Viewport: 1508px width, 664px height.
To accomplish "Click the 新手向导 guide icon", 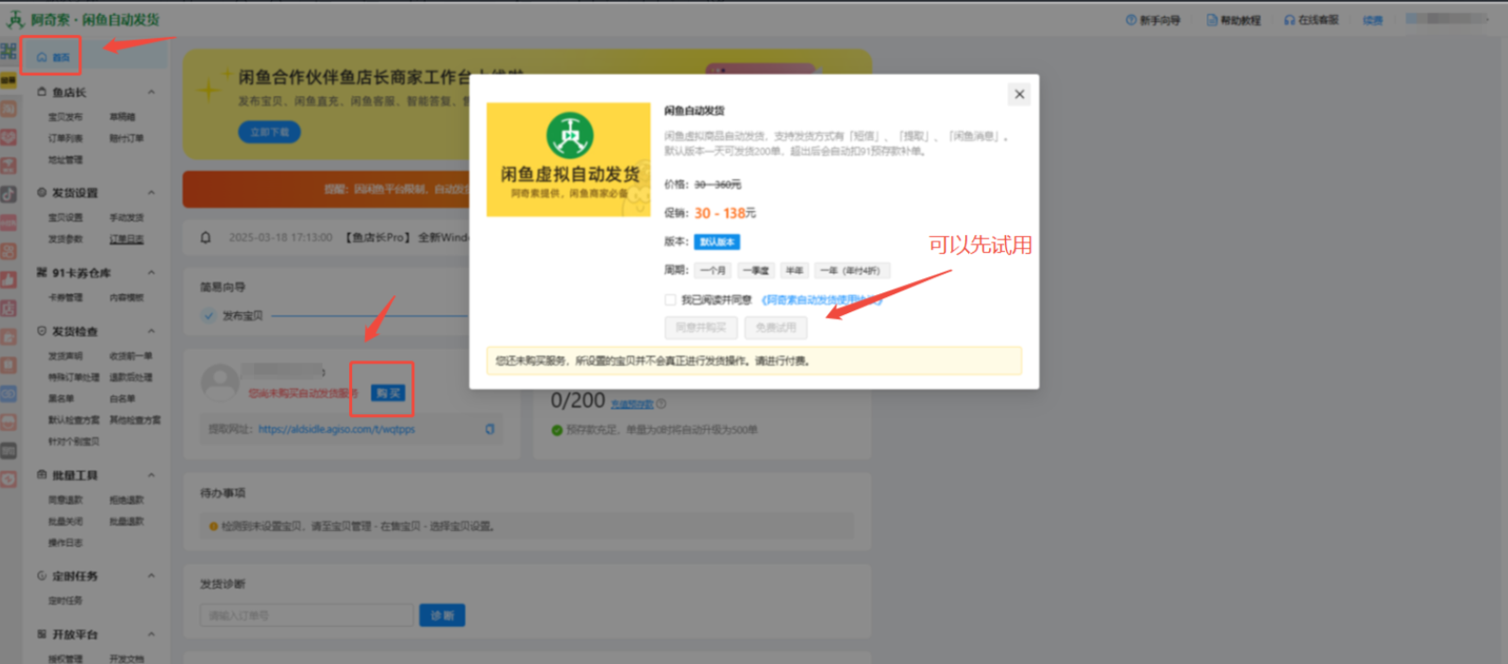I will click(1131, 20).
